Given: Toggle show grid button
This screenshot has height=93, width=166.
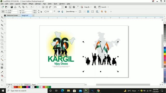Looking at the screenshot, I should point(74,7).
